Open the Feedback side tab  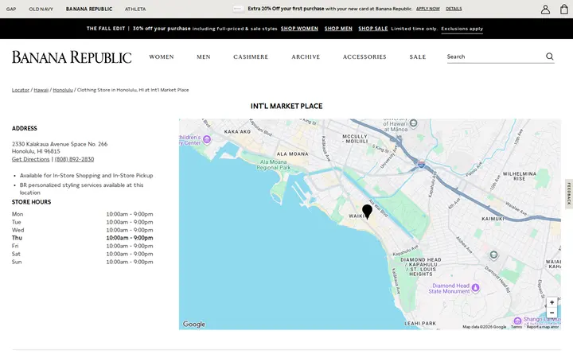569,193
